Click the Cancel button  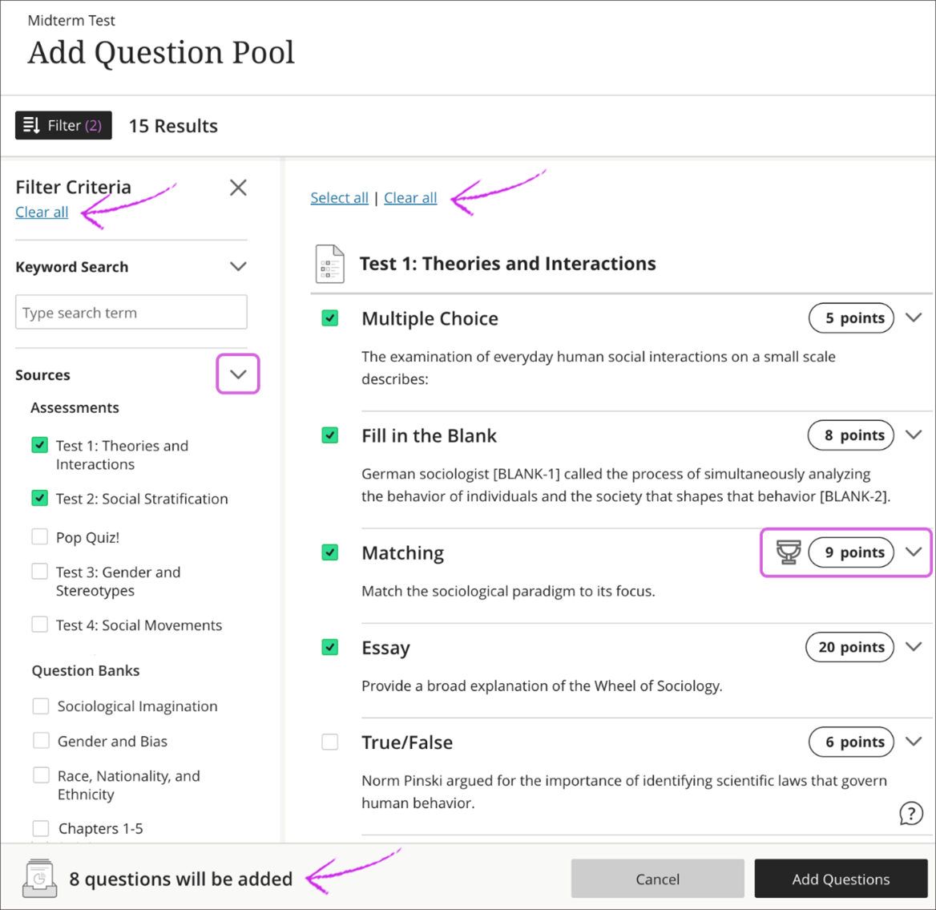(657, 879)
